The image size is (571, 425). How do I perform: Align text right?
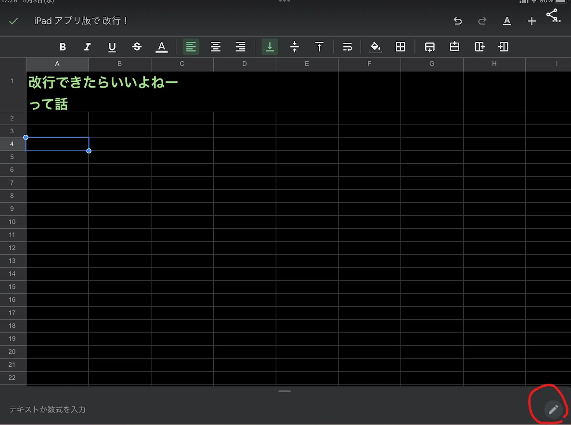coord(240,47)
